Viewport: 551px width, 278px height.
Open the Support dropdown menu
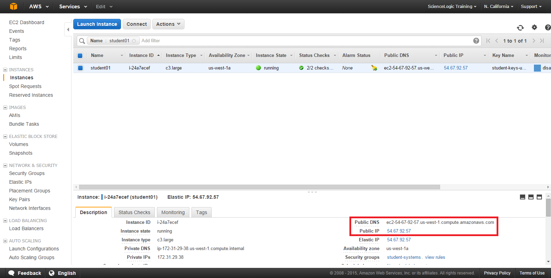pos(531,6)
